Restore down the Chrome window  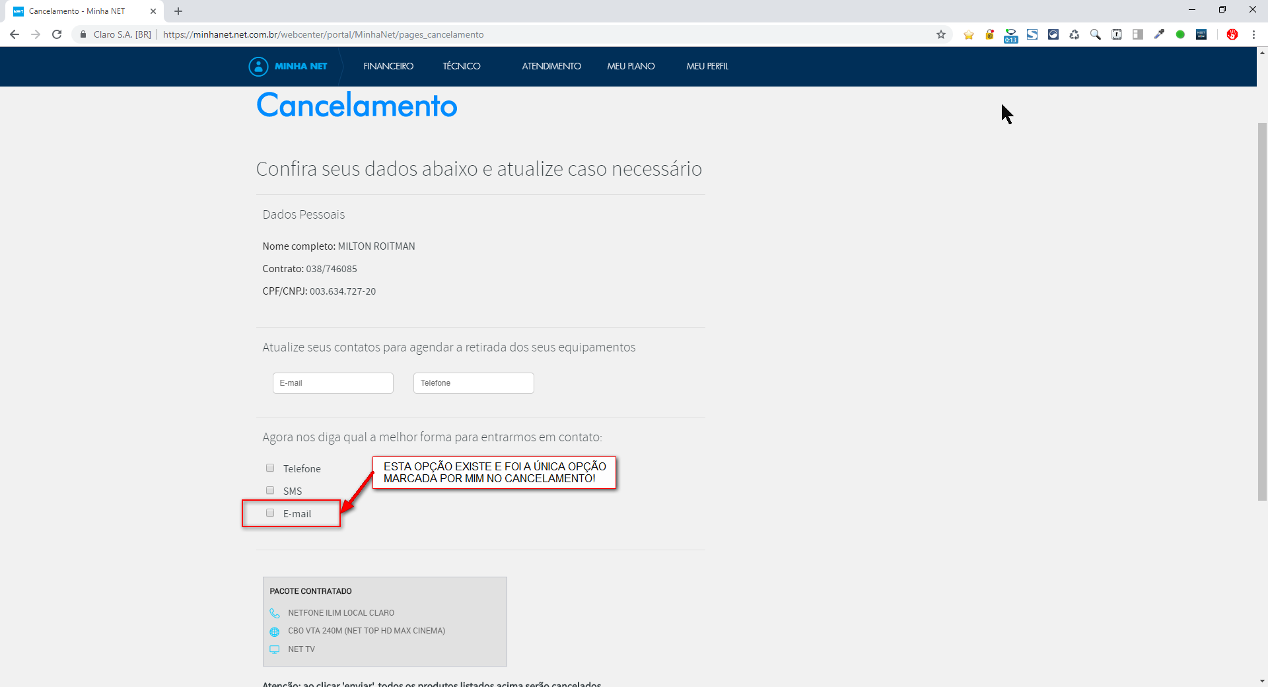[1222, 10]
